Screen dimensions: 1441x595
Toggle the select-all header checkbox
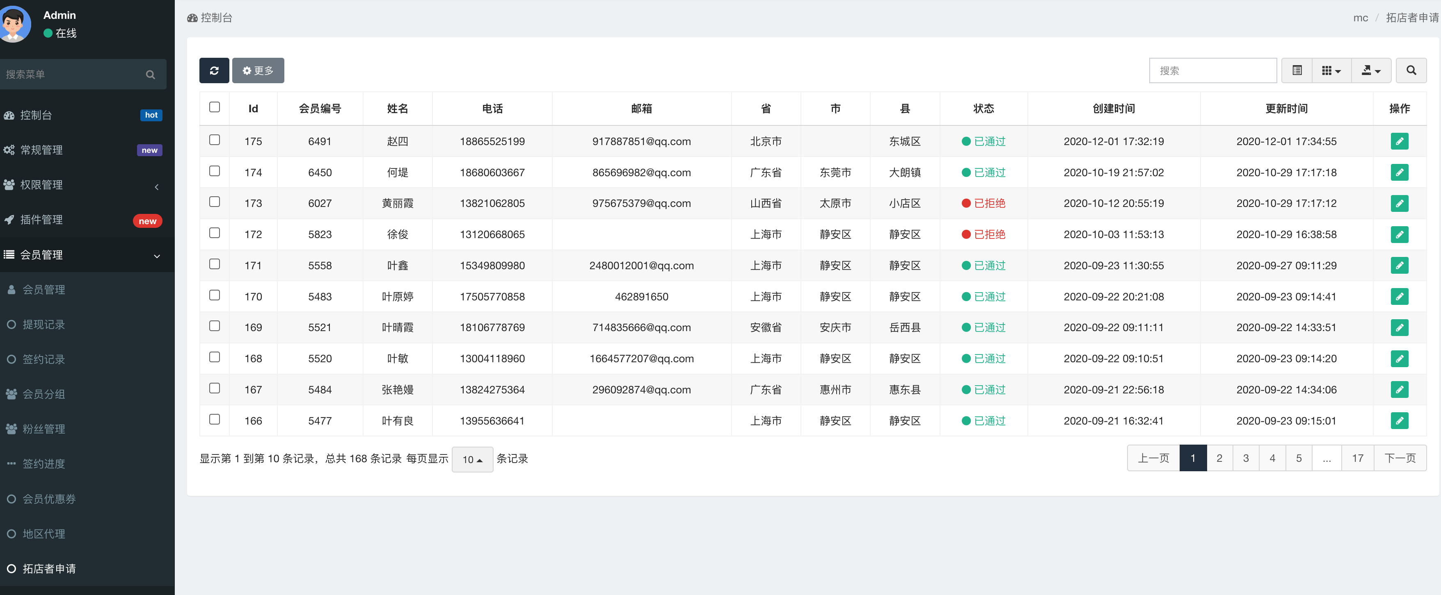tap(214, 107)
